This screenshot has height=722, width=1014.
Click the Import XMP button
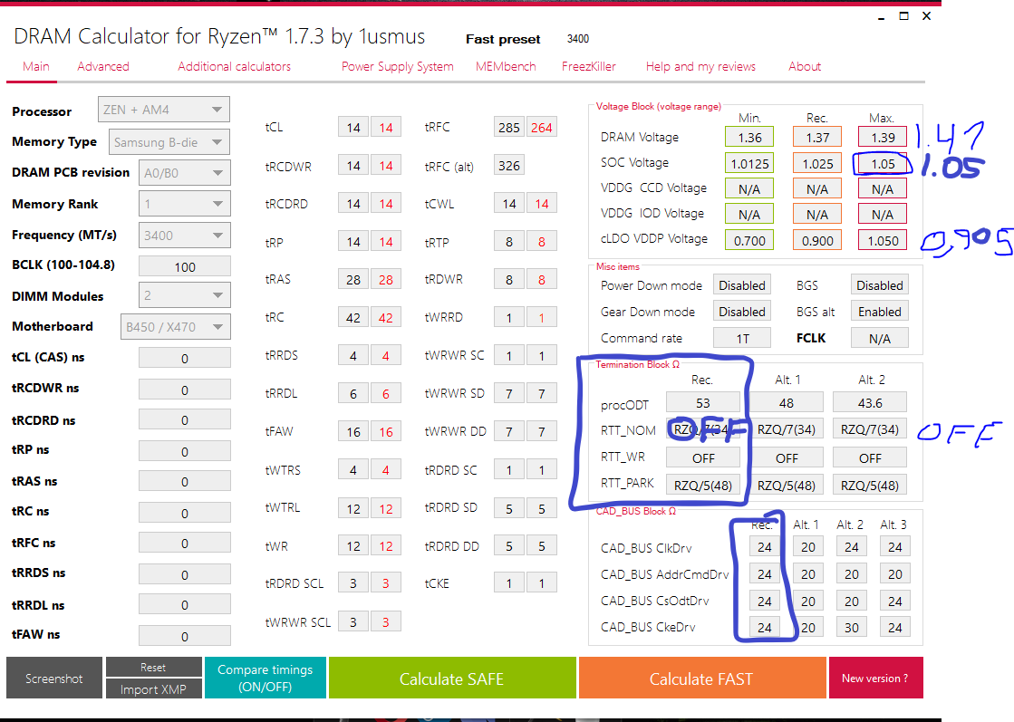[153, 689]
